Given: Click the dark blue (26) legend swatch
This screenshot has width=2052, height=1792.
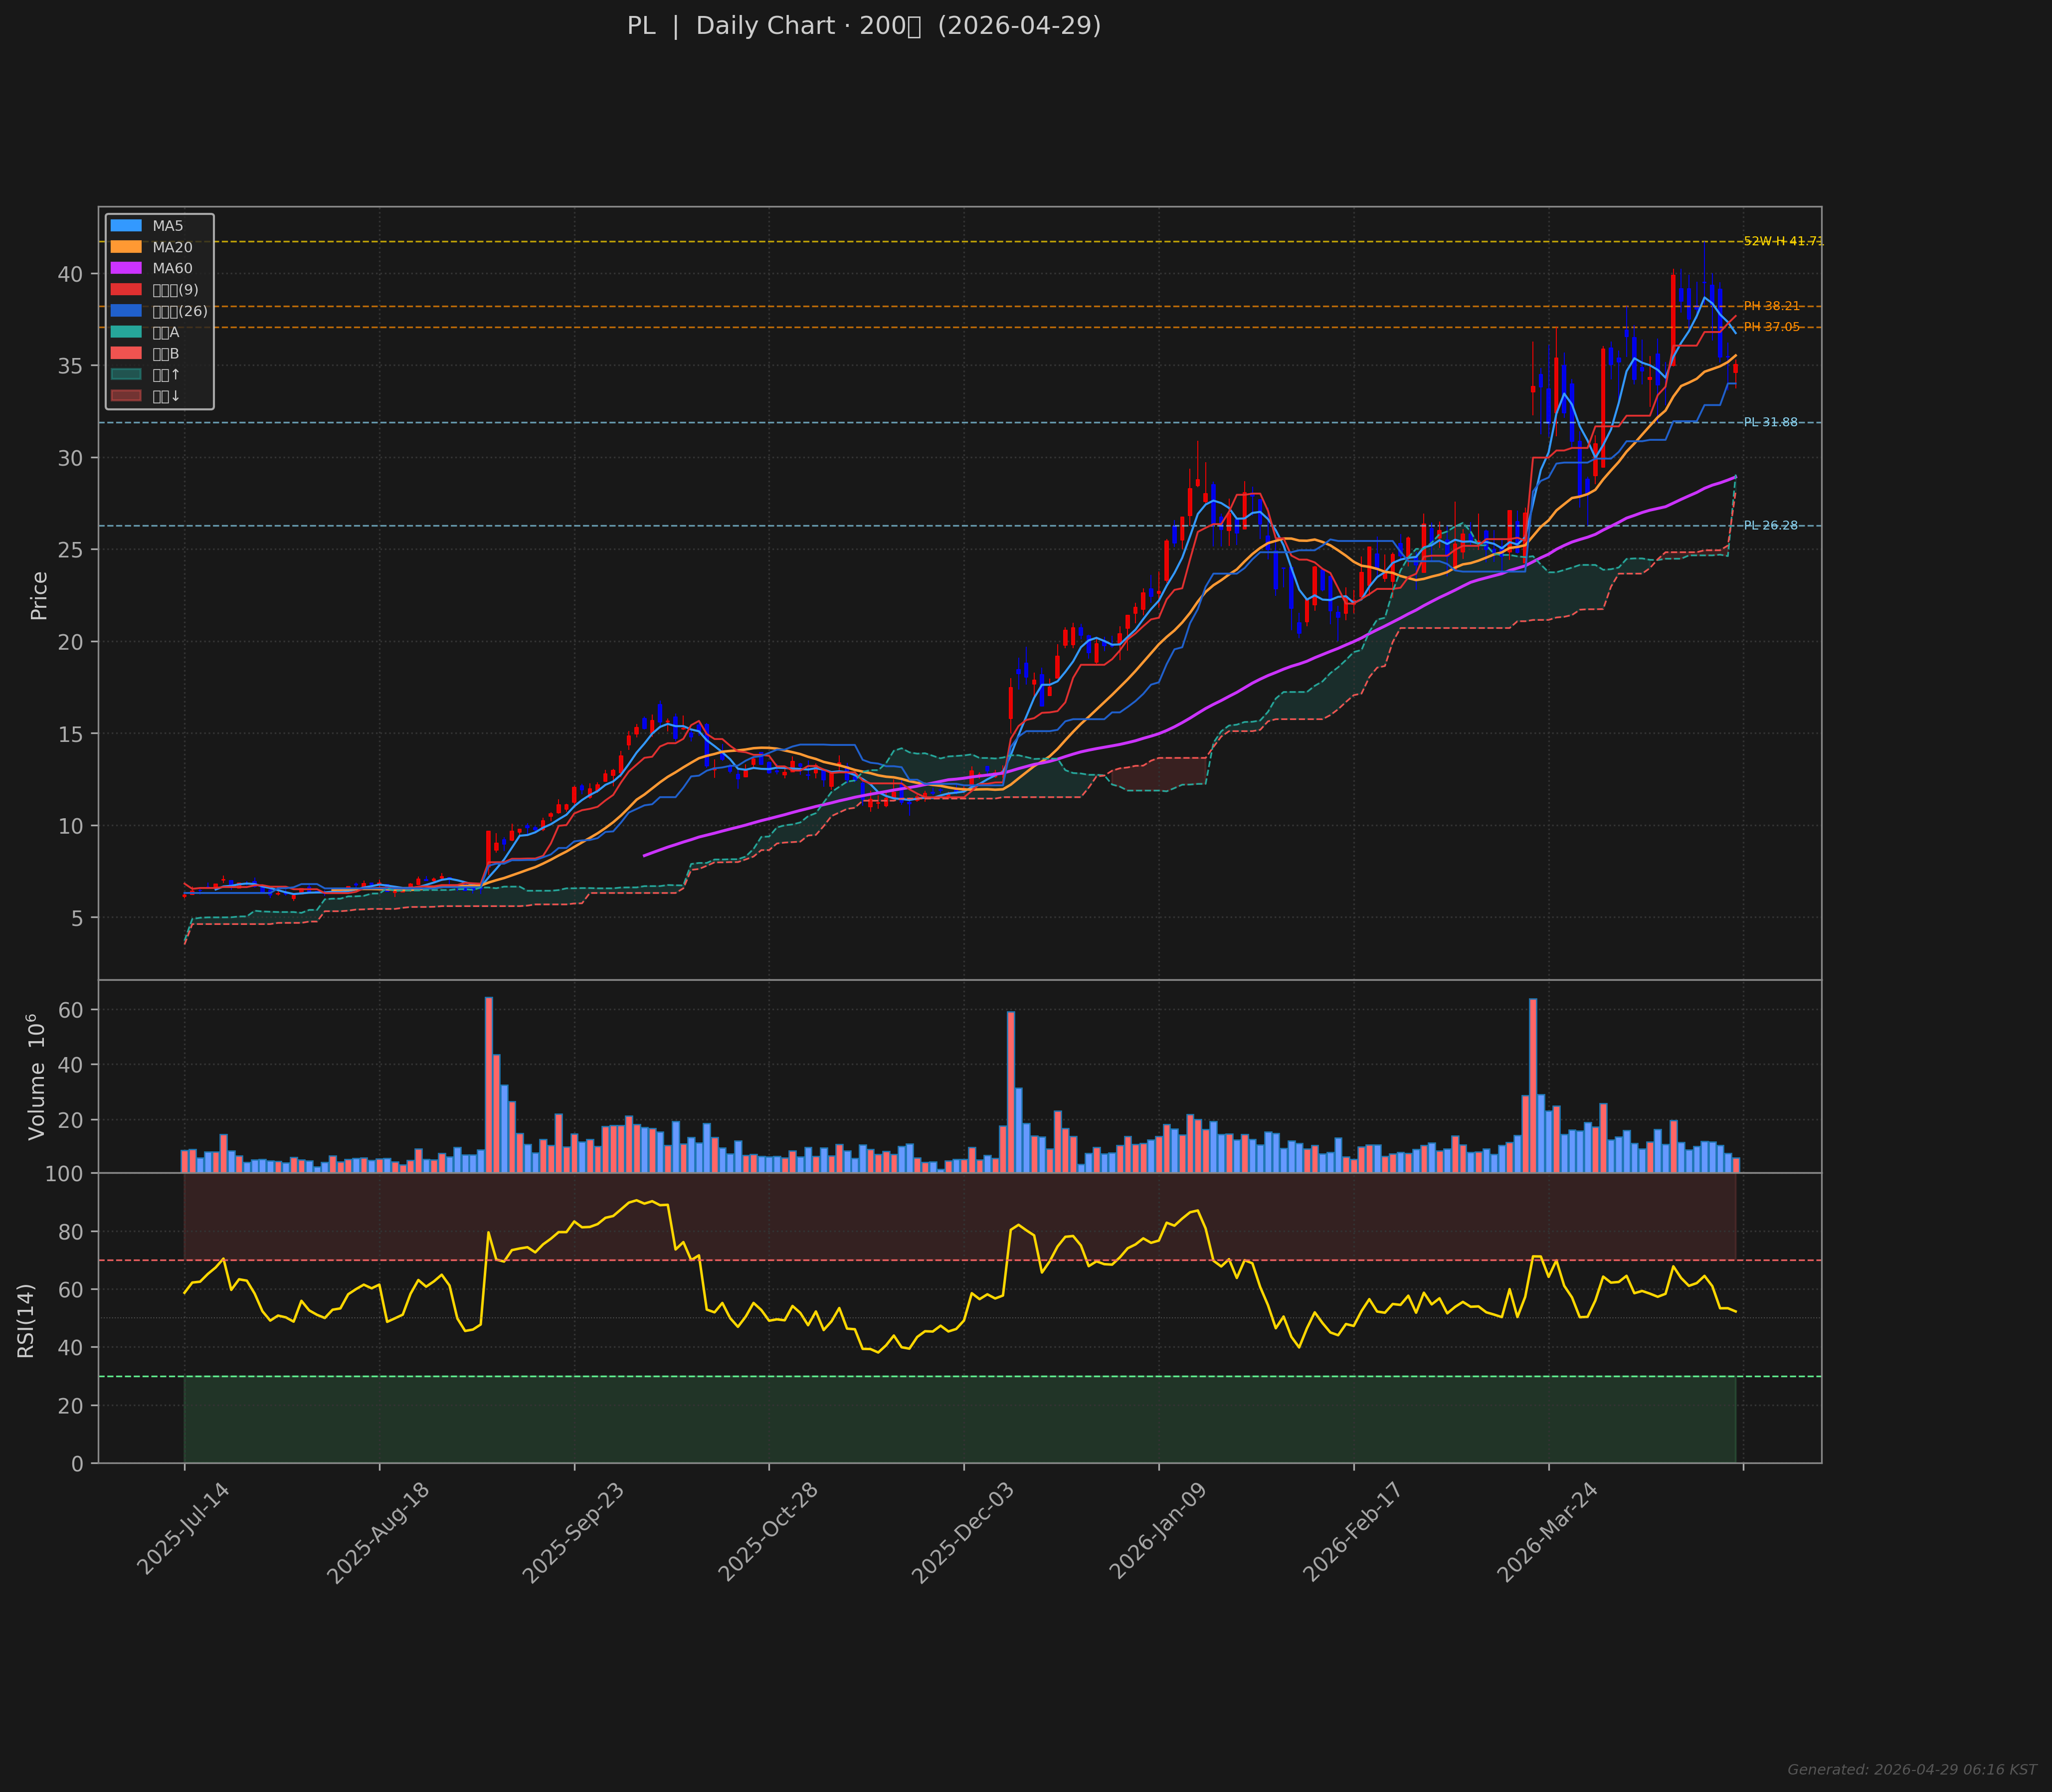Looking at the screenshot, I should pyautogui.click(x=126, y=311).
